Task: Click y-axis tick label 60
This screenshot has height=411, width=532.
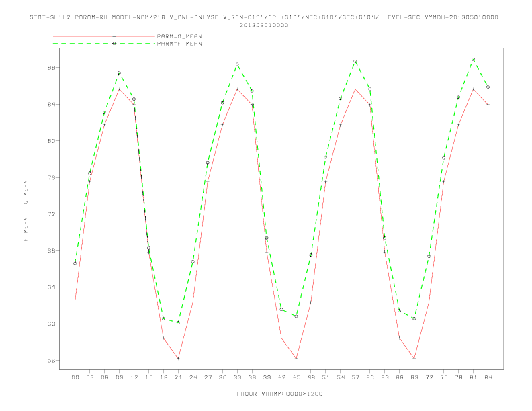Action: [x=52, y=324]
